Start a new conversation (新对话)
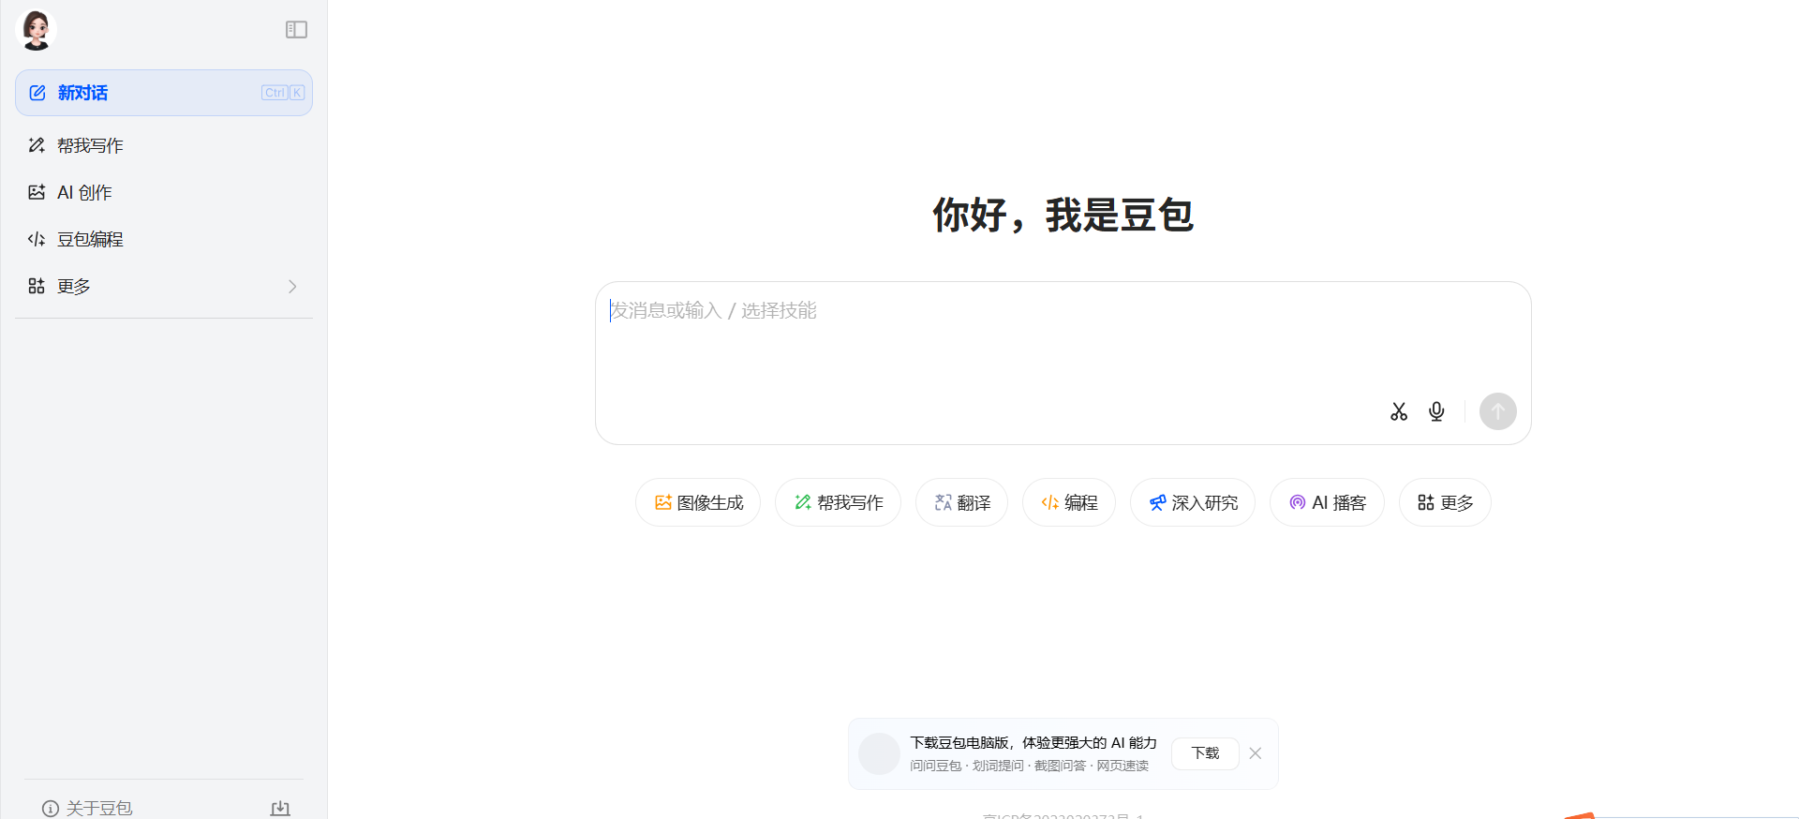 tap(164, 93)
